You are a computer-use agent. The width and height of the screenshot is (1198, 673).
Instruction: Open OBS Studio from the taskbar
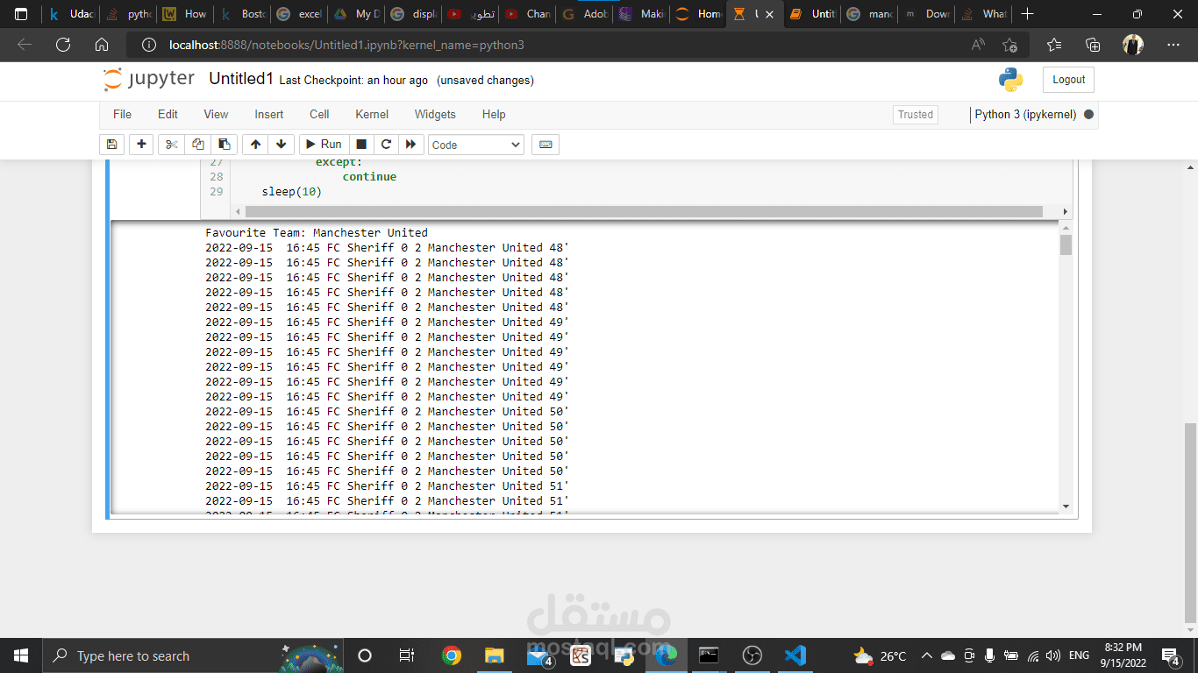[x=752, y=655]
